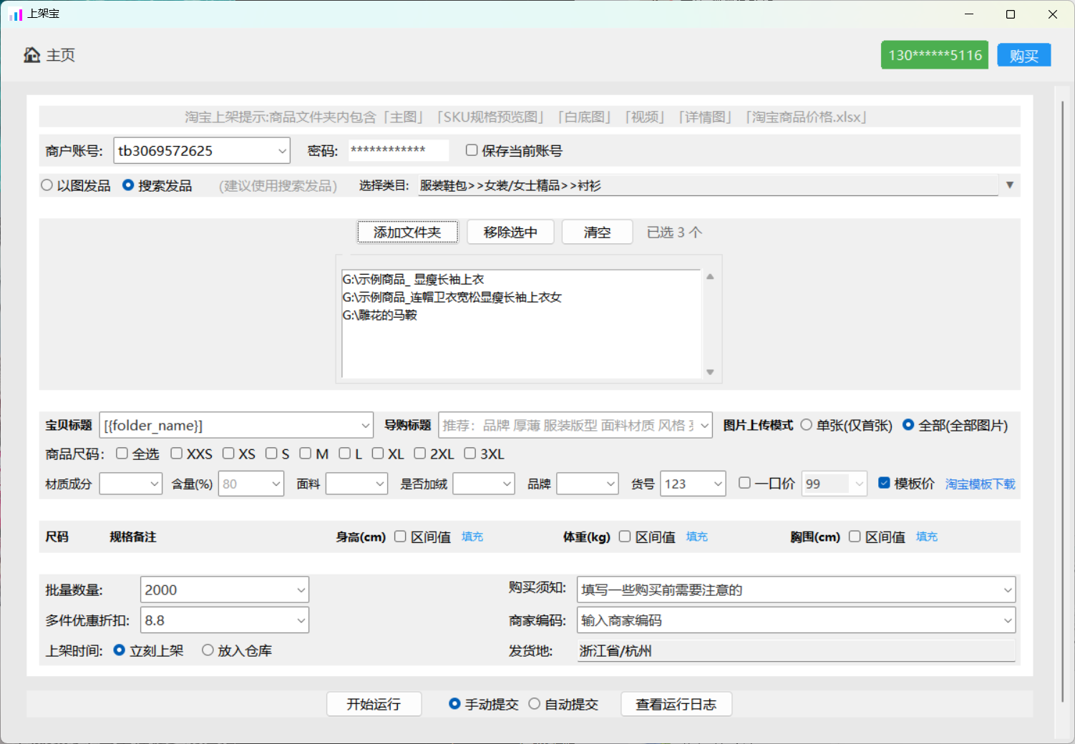Select 自动提交 radio option
Image resolution: width=1075 pixels, height=744 pixels.
[535, 704]
